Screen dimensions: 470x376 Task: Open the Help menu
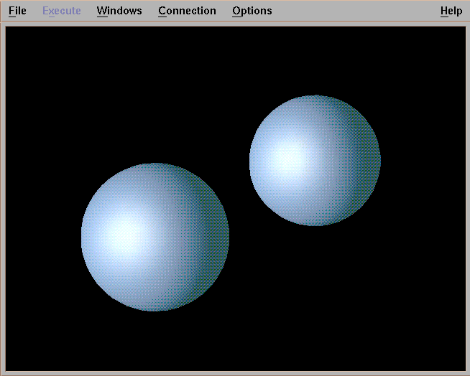(451, 11)
